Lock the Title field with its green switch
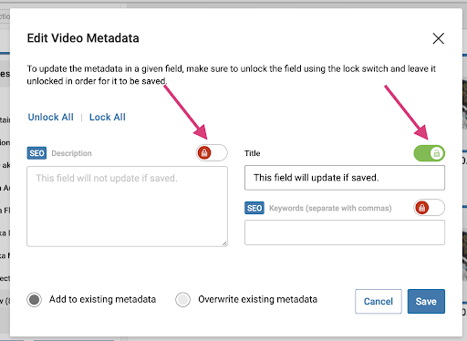 point(429,153)
